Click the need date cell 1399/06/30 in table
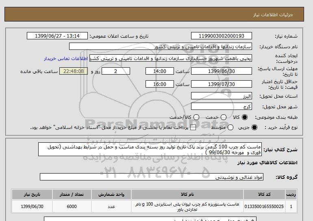Screen dimensions: 313x221 [32, 207]
